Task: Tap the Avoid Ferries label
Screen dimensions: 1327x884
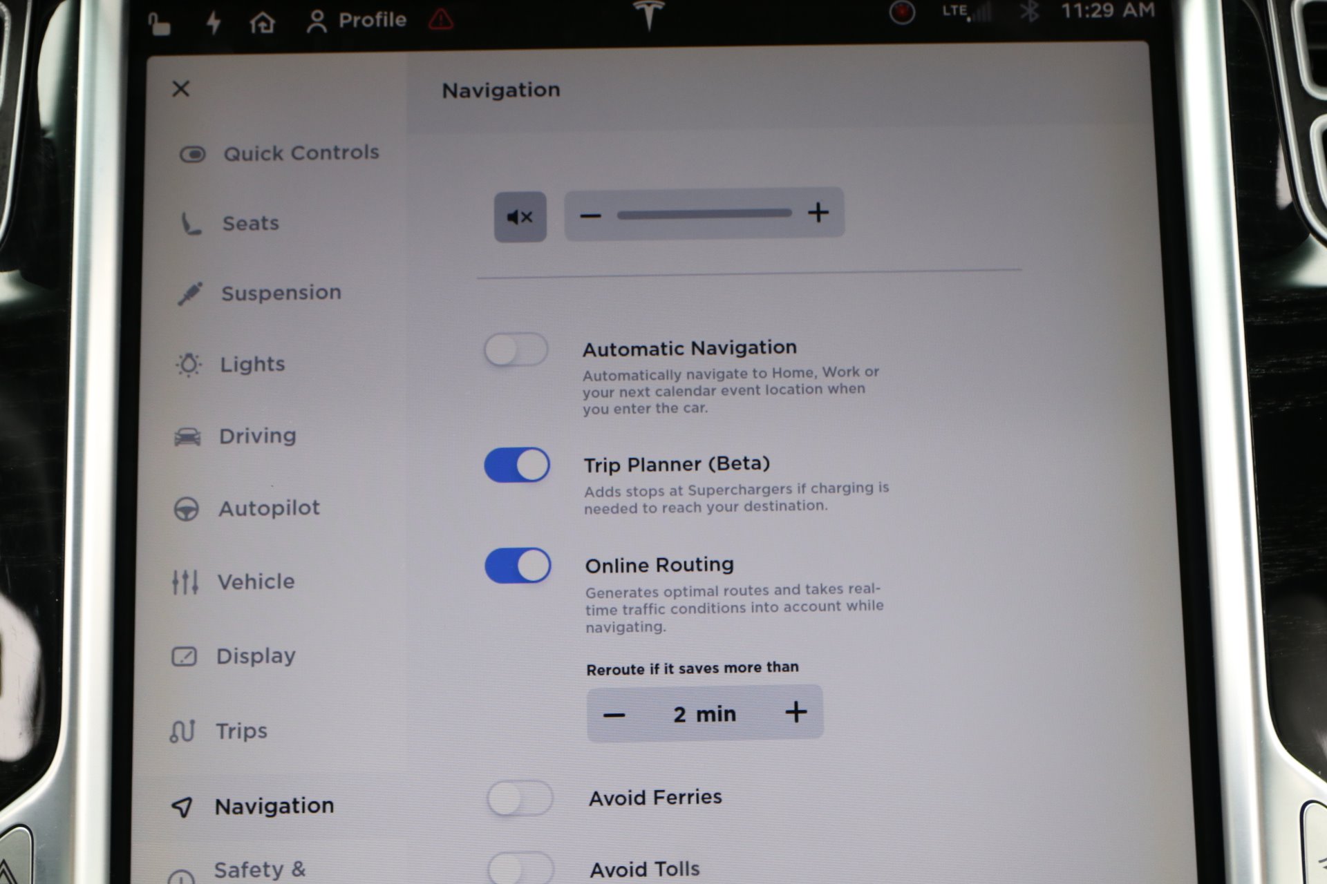Action: coord(655,798)
